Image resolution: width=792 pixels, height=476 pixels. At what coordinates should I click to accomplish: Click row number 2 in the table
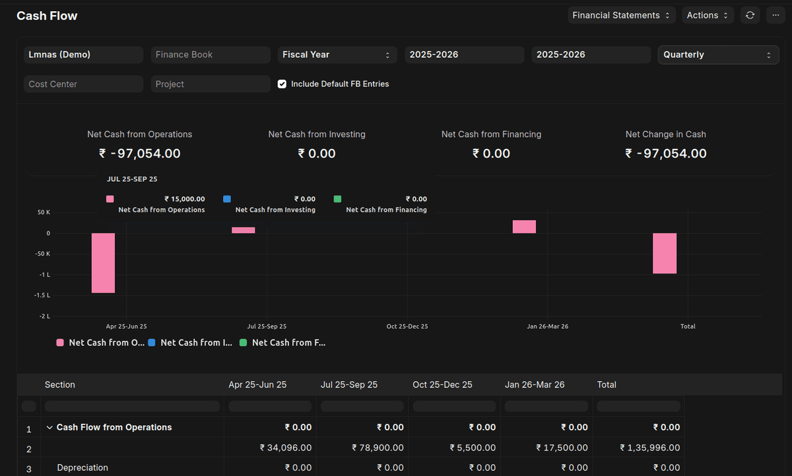click(x=29, y=450)
